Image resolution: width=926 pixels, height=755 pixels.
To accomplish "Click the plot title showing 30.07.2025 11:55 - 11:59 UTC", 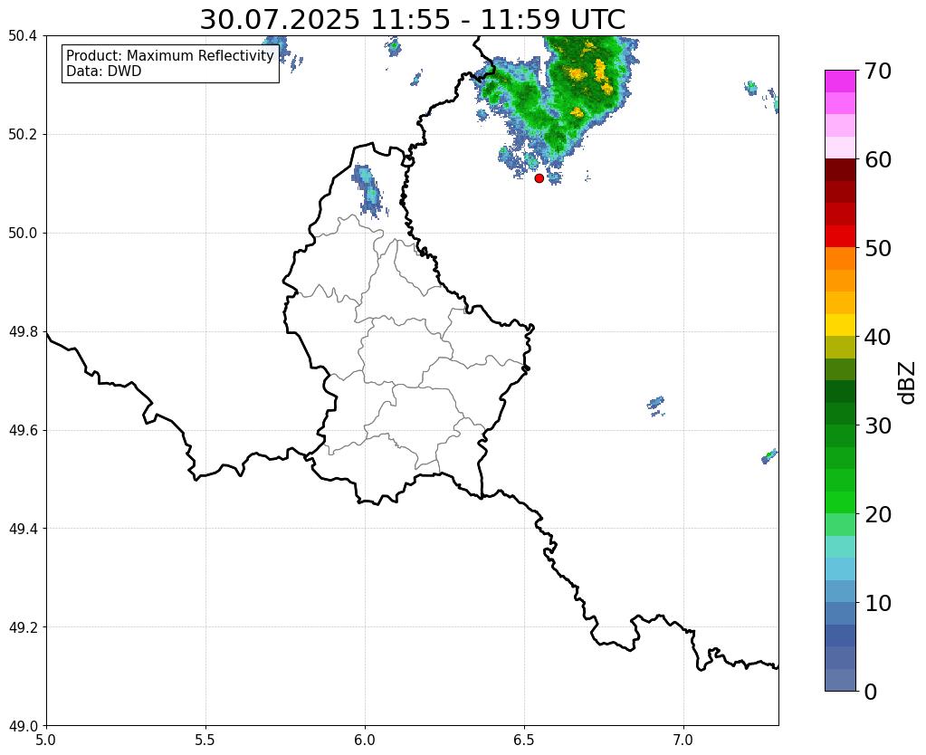I will 412,19.
